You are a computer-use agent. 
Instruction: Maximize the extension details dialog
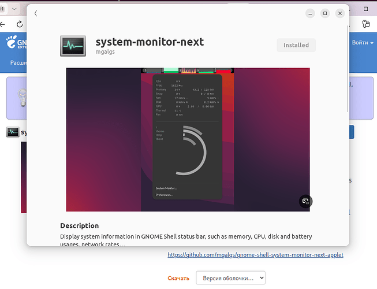(x=325, y=13)
